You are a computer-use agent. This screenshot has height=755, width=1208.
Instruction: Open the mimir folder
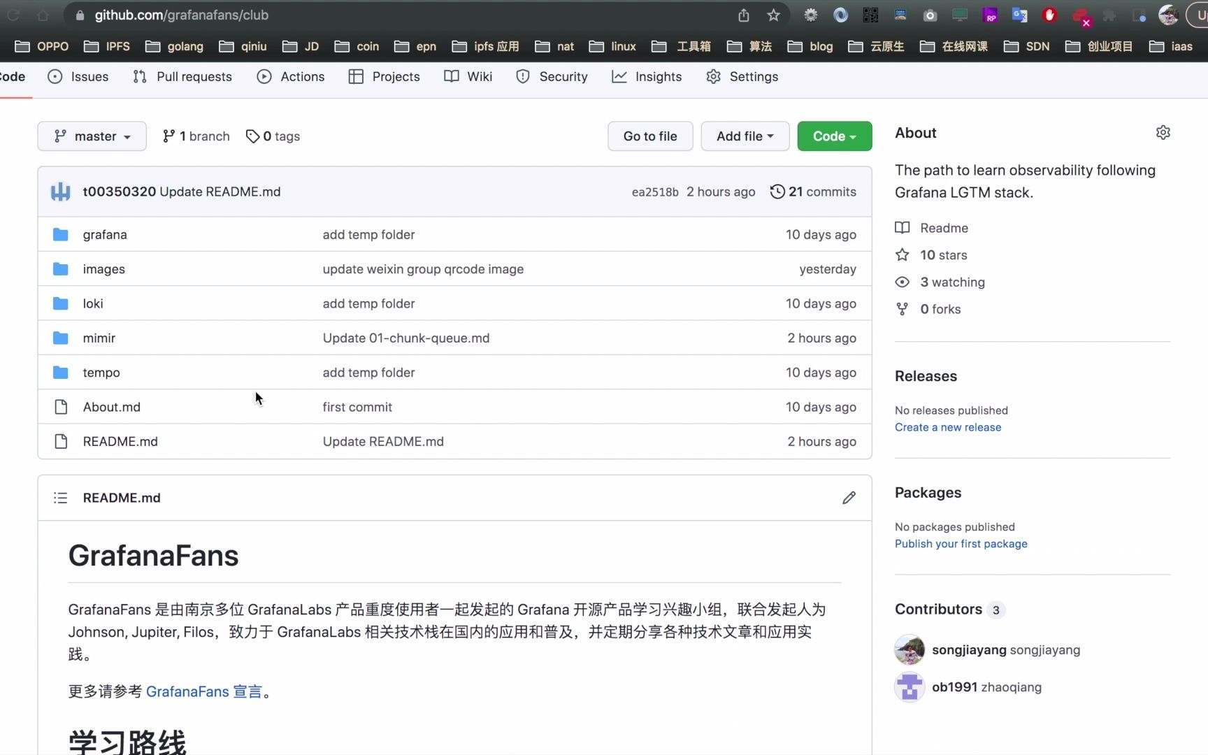point(99,338)
